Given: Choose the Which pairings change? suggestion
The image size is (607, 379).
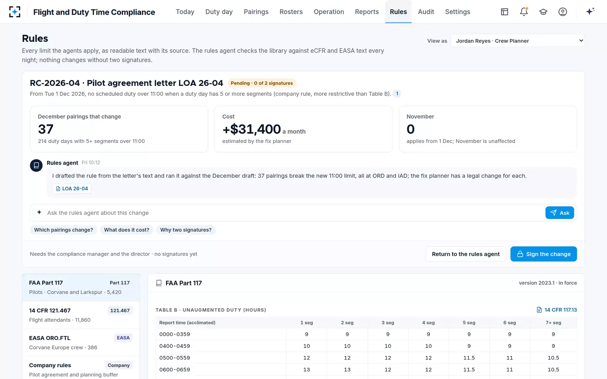Looking at the screenshot, I should pyautogui.click(x=64, y=230).
